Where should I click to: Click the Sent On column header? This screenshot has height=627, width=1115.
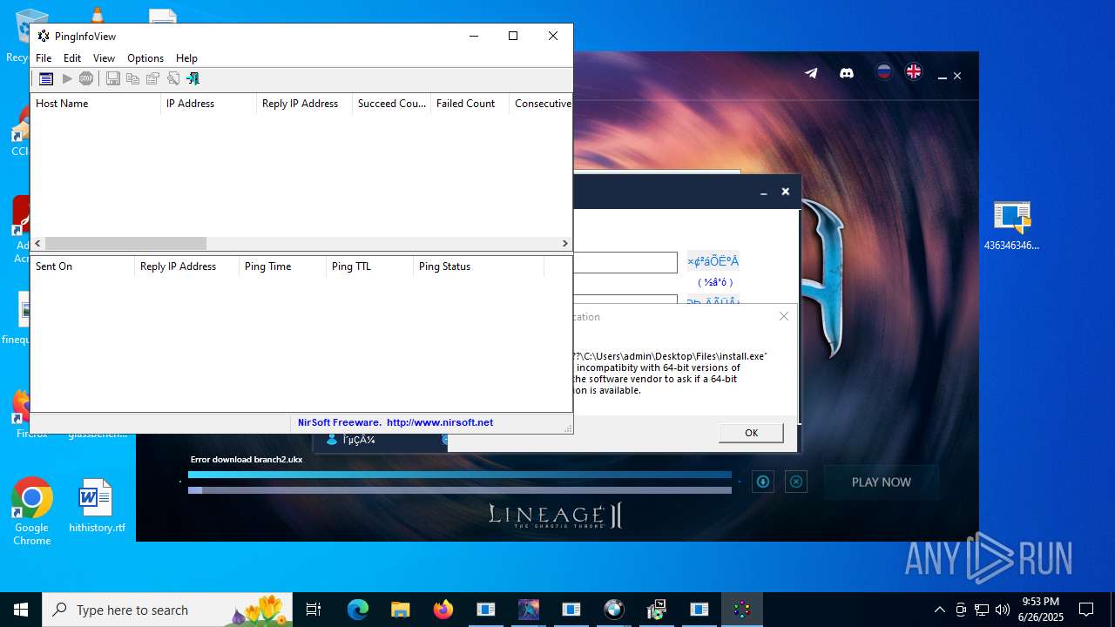[83, 266]
